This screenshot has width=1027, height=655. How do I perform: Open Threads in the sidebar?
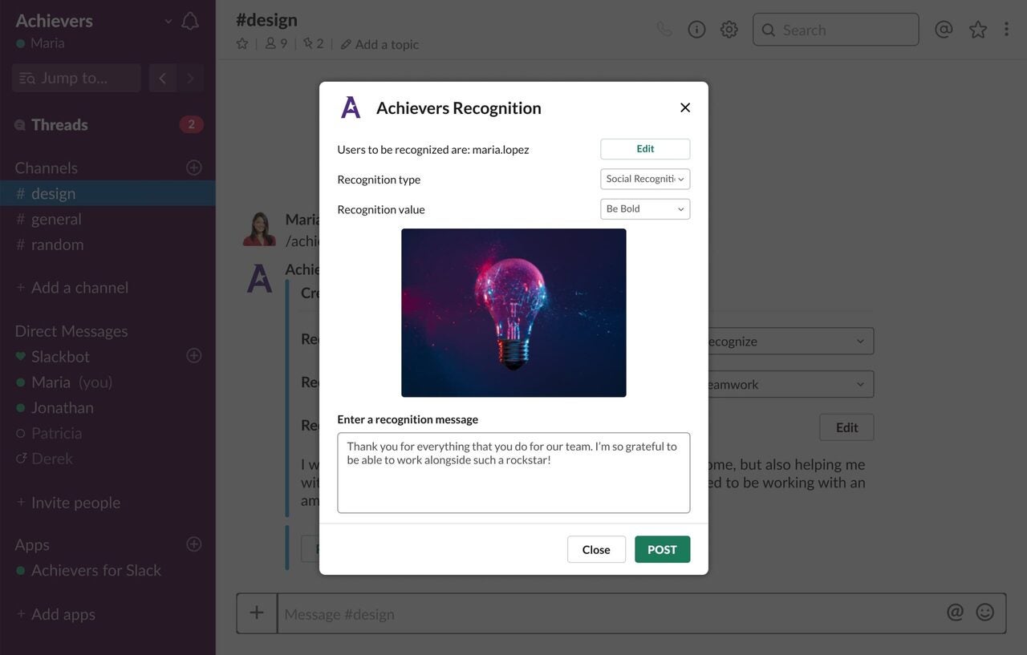pos(59,124)
